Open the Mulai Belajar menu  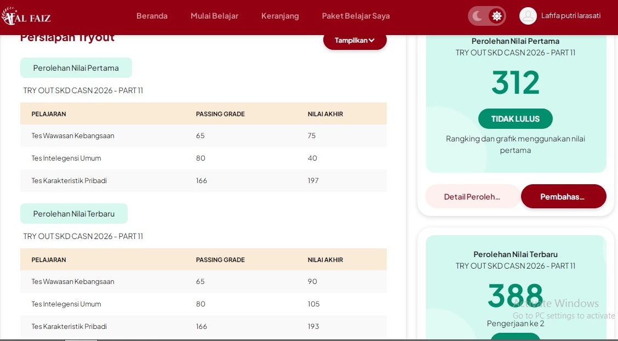tap(214, 16)
